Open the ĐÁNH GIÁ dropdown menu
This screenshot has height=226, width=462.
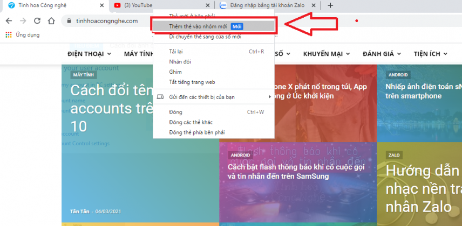coord(382,54)
